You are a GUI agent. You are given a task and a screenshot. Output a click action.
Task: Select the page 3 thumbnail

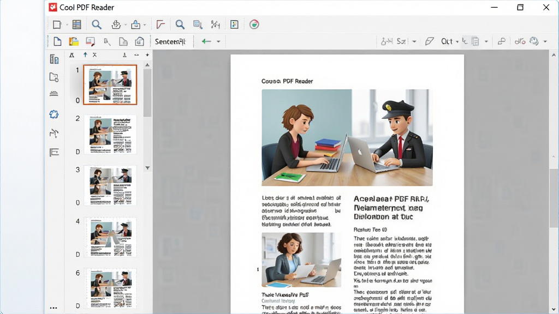(x=110, y=185)
